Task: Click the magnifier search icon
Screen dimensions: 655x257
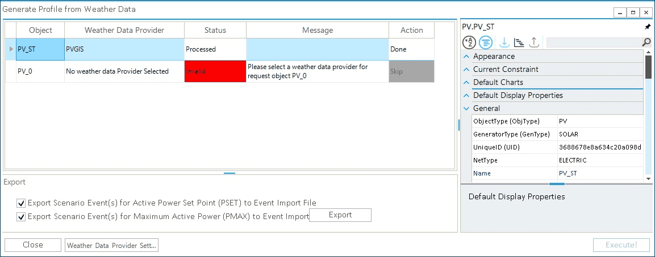Action: click(x=646, y=42)
